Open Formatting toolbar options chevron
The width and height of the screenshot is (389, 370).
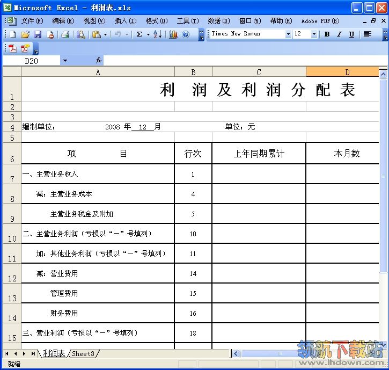click(x=385, y=34)
